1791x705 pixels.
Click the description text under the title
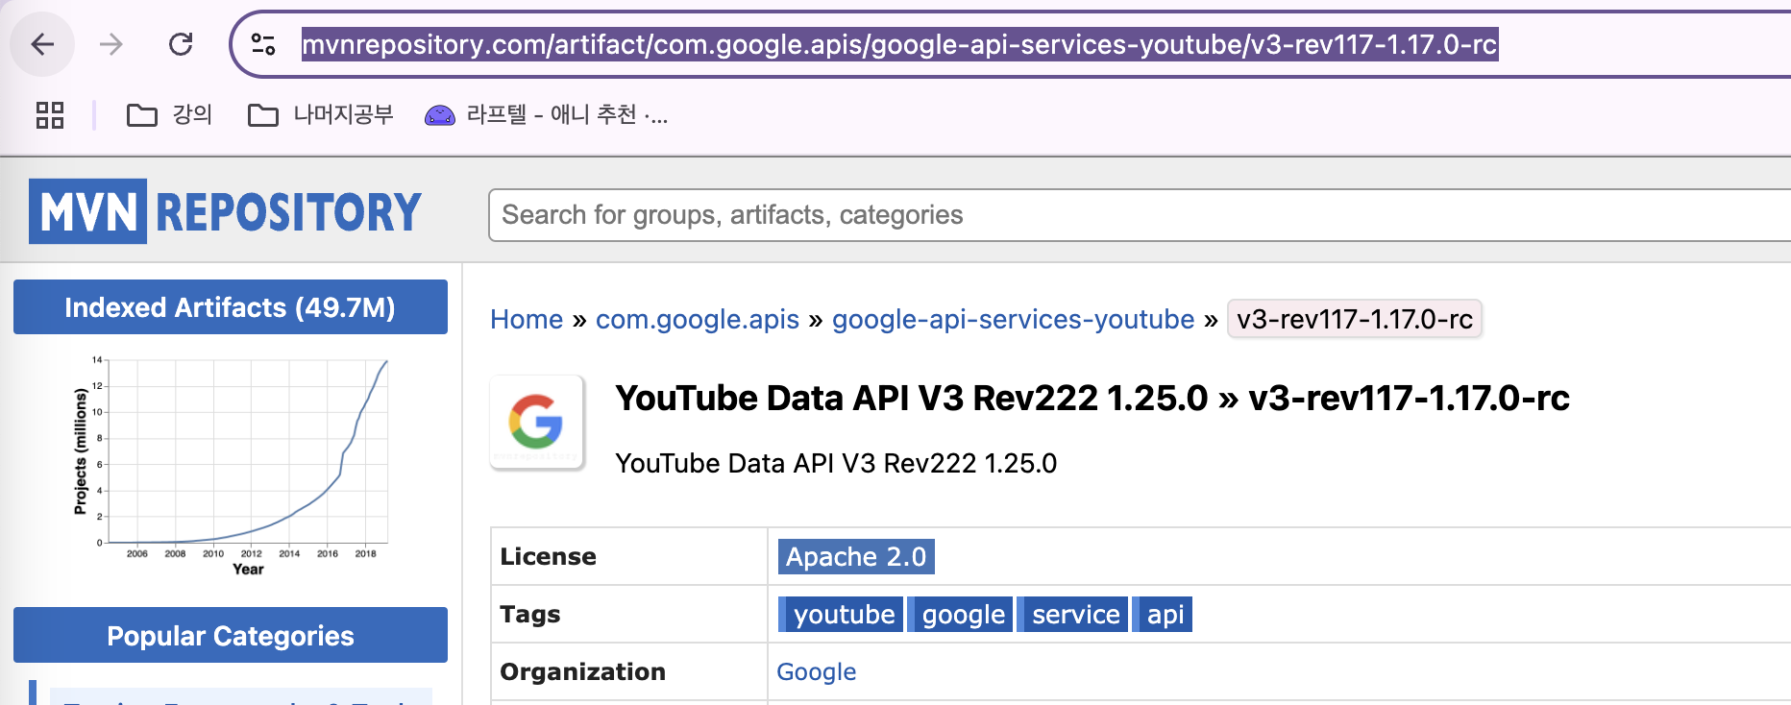coord(836,463)
